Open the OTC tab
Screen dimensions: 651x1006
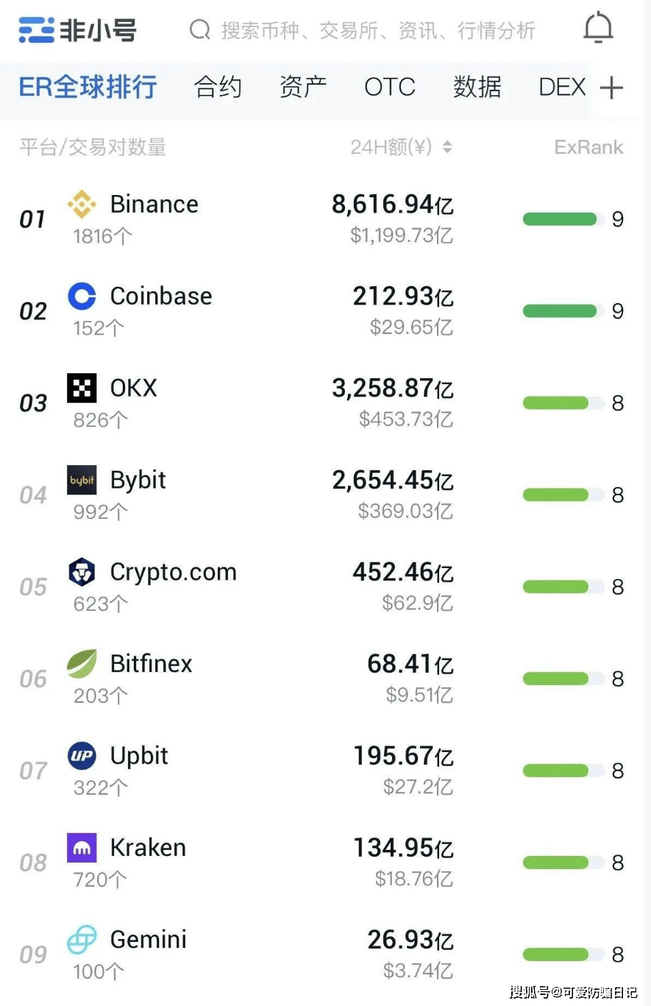coord(390,88)
